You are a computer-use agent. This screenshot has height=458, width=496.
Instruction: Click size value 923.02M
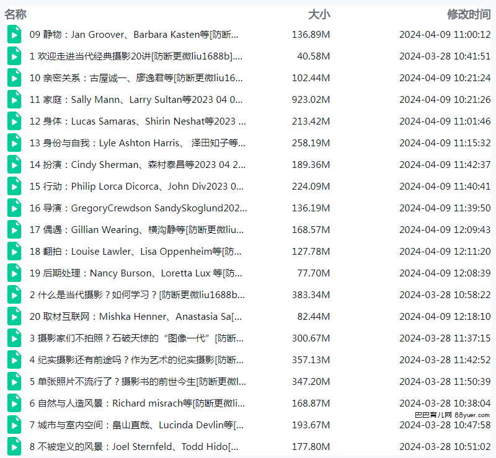tap(311, 100)
